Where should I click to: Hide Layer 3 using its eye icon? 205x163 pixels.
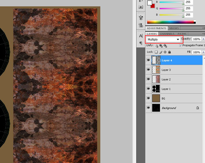pos(148,70)
